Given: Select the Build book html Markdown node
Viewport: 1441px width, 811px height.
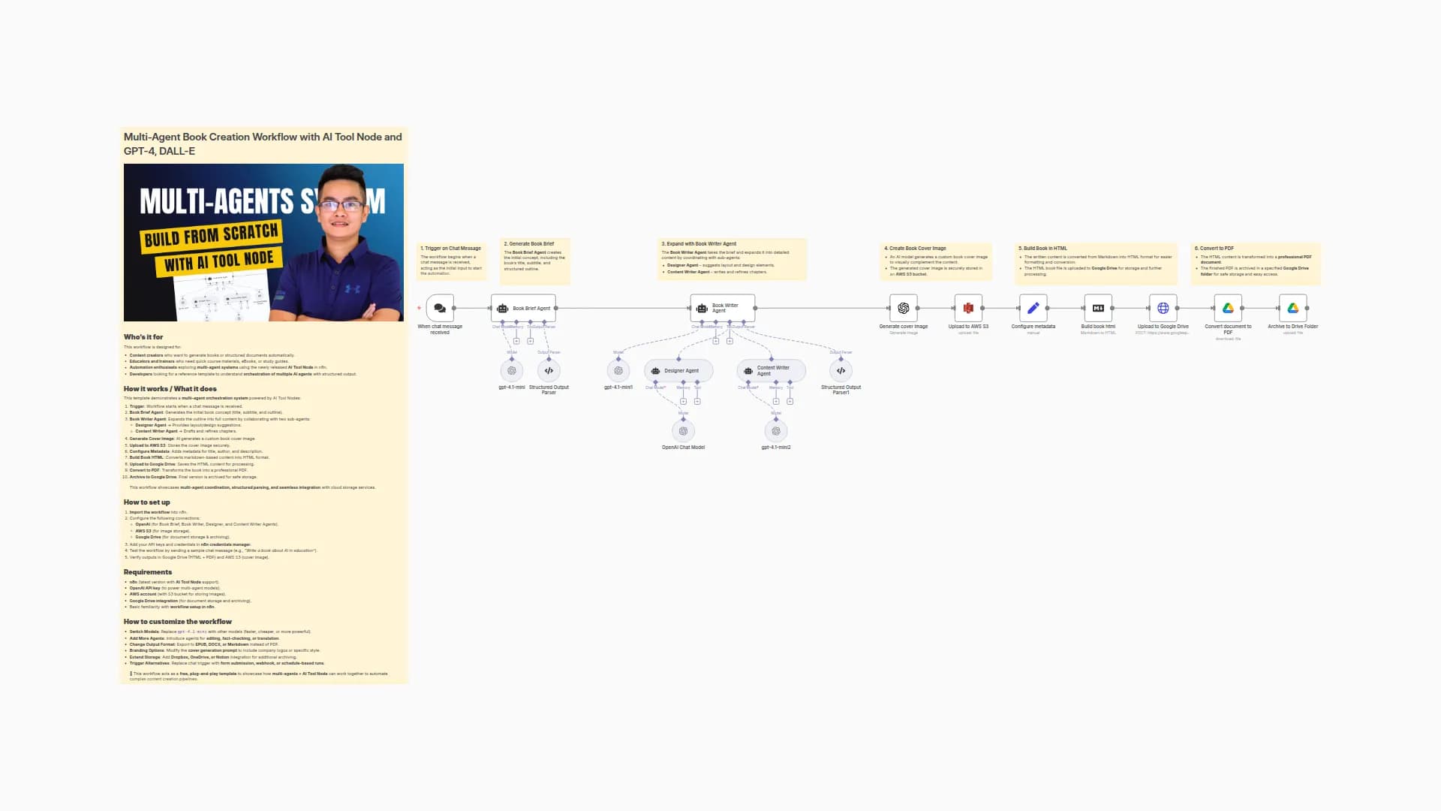Looking at the screenshot, I should click(x=1097, y=307).
